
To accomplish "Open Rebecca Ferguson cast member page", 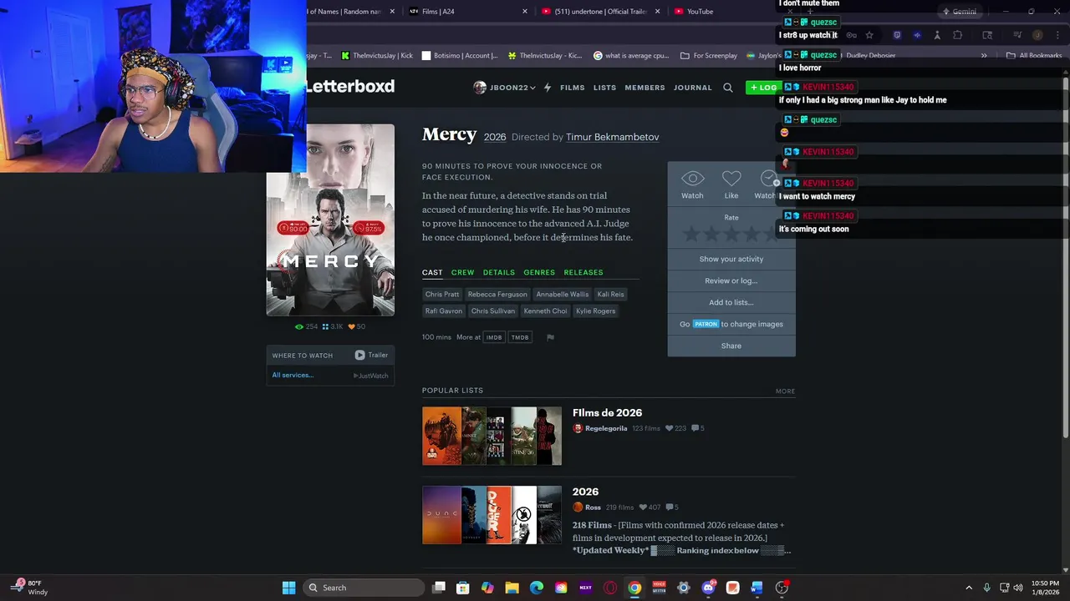I will point(497,294).
